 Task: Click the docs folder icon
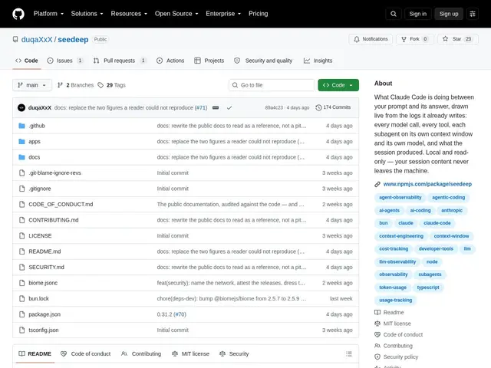[x=21, y=157]
